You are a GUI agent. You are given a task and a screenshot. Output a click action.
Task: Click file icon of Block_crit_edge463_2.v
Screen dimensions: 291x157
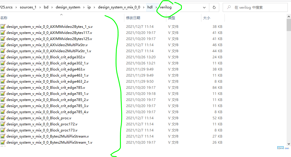tap(3, 81)
